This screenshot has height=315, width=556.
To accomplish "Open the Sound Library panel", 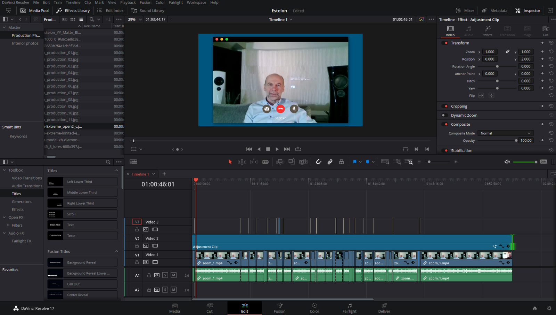I will click(147, 10).
